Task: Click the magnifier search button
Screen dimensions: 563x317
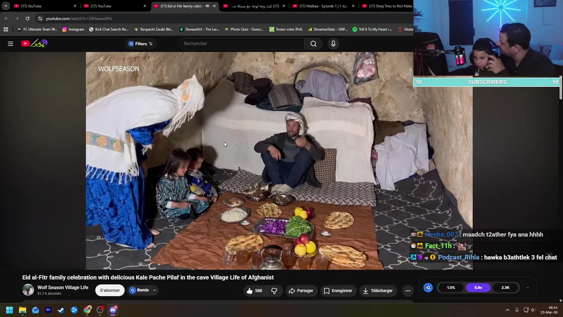Action: point(313,44)
